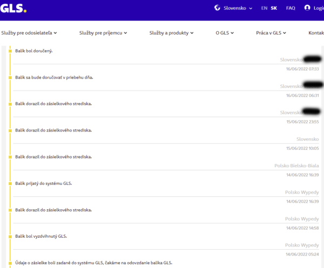Open the 'Služby a produkty' dropdown
Image resolution: width=324 pixels, height=268 pixels.
pos(171,33)
